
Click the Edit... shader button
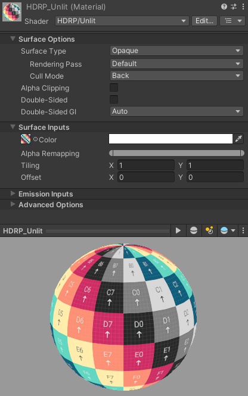[x=204, y=21]
